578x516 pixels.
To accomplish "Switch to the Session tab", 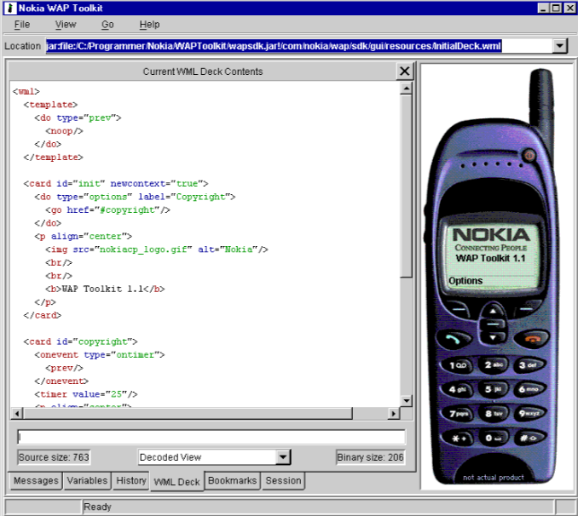I will coord(283,480).
